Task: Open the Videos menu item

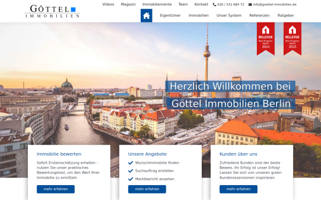Action: pyautogui.click(x=108, y=4)
